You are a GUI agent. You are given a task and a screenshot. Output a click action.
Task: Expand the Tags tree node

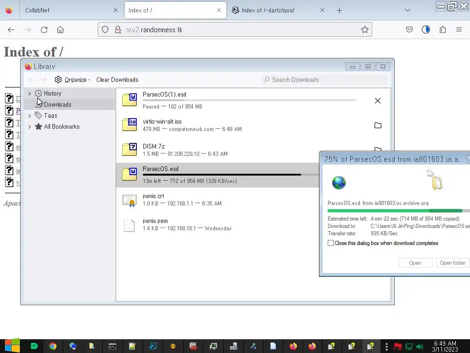29,115
